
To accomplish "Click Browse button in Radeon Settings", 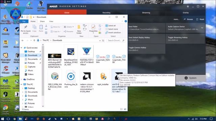I will 188,19.
